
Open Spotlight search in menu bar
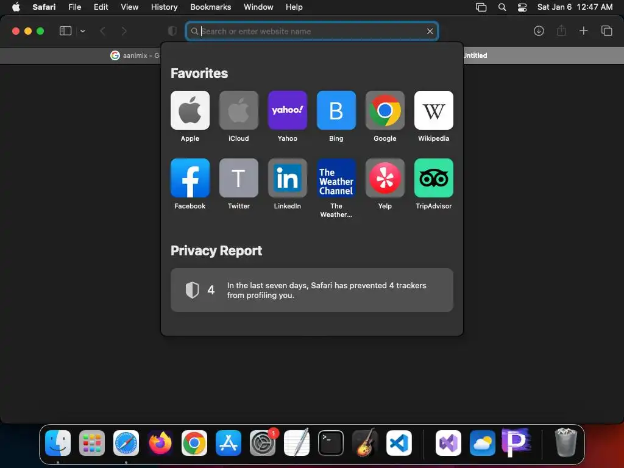(502, 7)
